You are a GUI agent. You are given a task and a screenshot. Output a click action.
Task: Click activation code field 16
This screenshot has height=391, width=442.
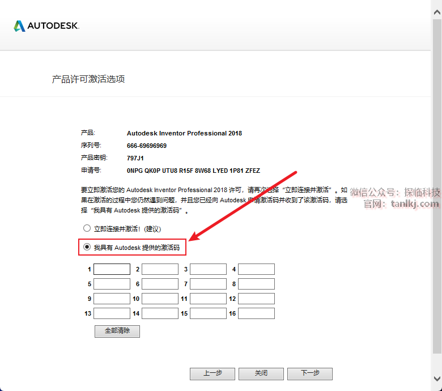(x=257, y=313)
